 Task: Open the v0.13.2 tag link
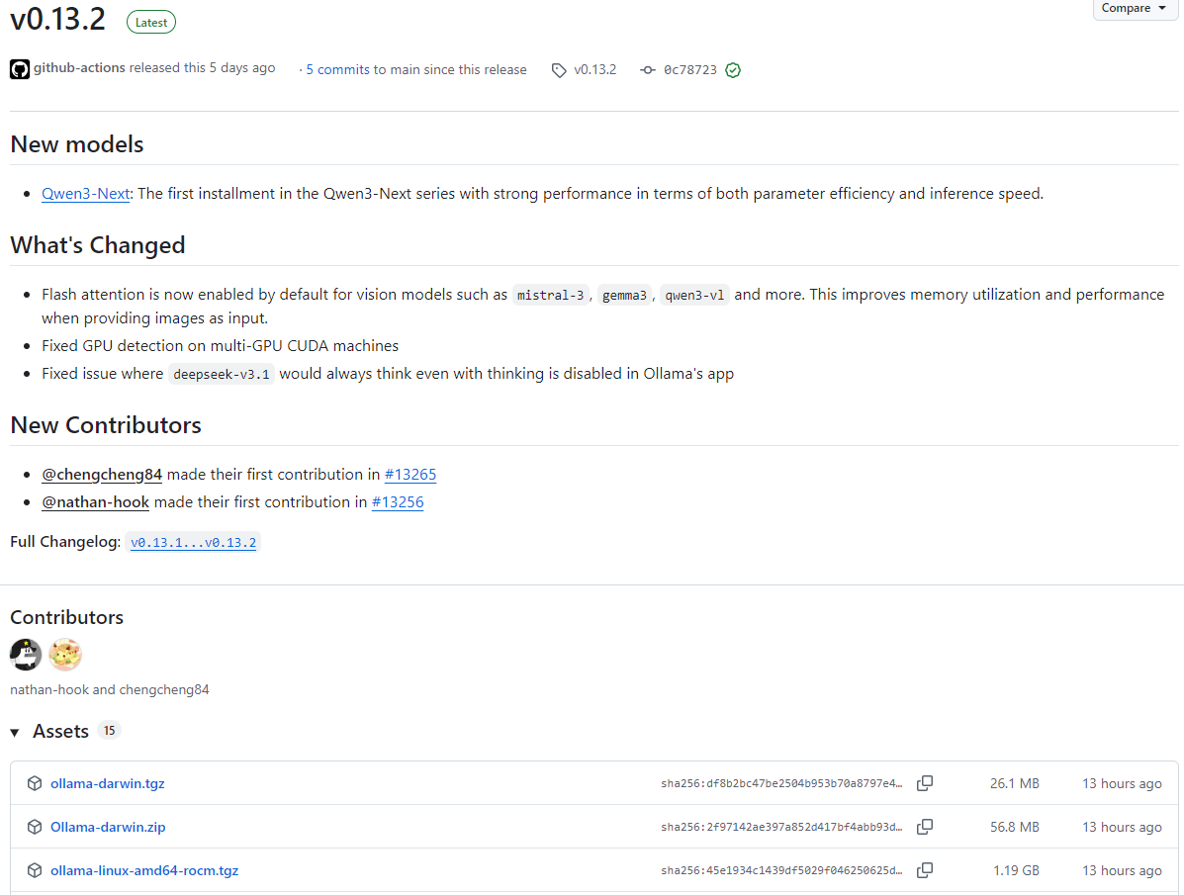click(x=595, y=69)
